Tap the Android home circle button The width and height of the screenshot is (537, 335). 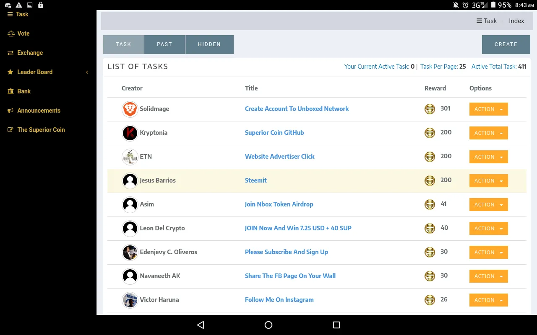[x=268, y=325]
